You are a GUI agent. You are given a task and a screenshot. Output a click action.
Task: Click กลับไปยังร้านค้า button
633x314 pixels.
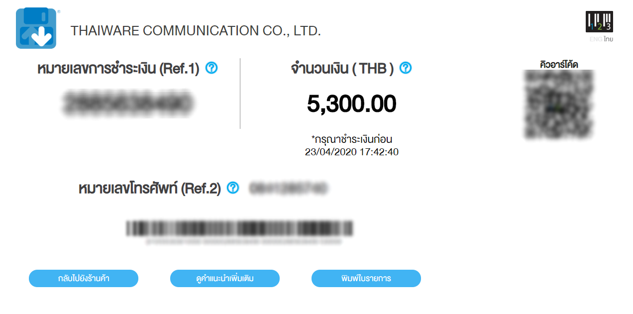(x=83, y=279)
